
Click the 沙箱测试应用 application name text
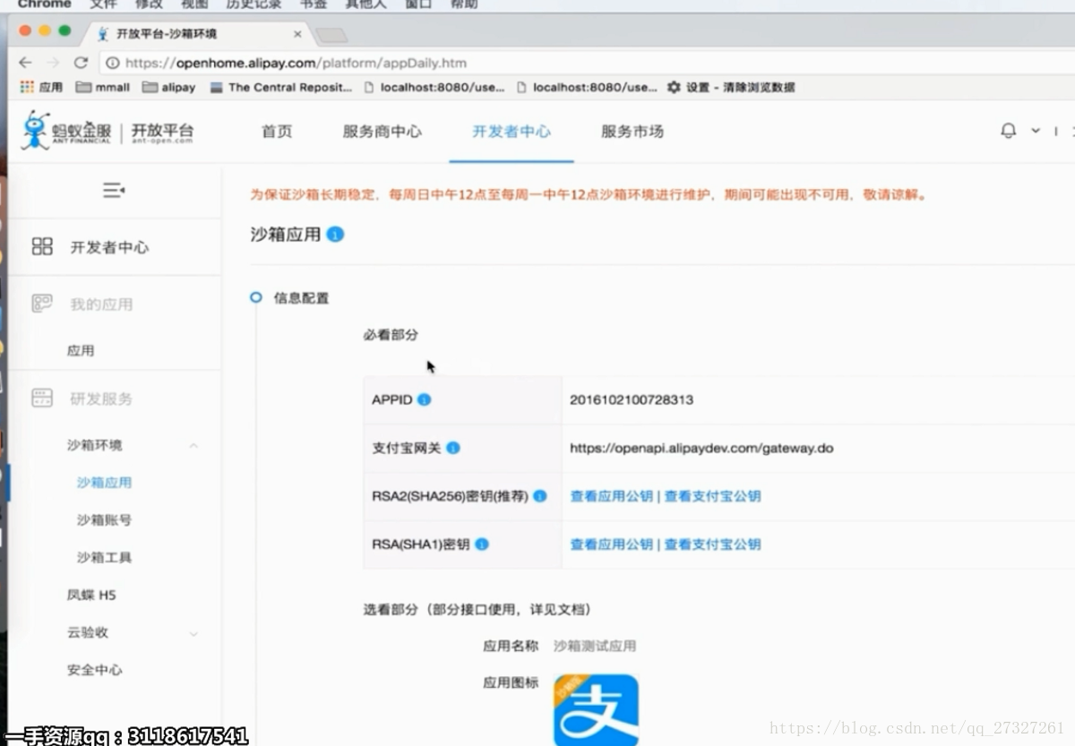point(595,646)
